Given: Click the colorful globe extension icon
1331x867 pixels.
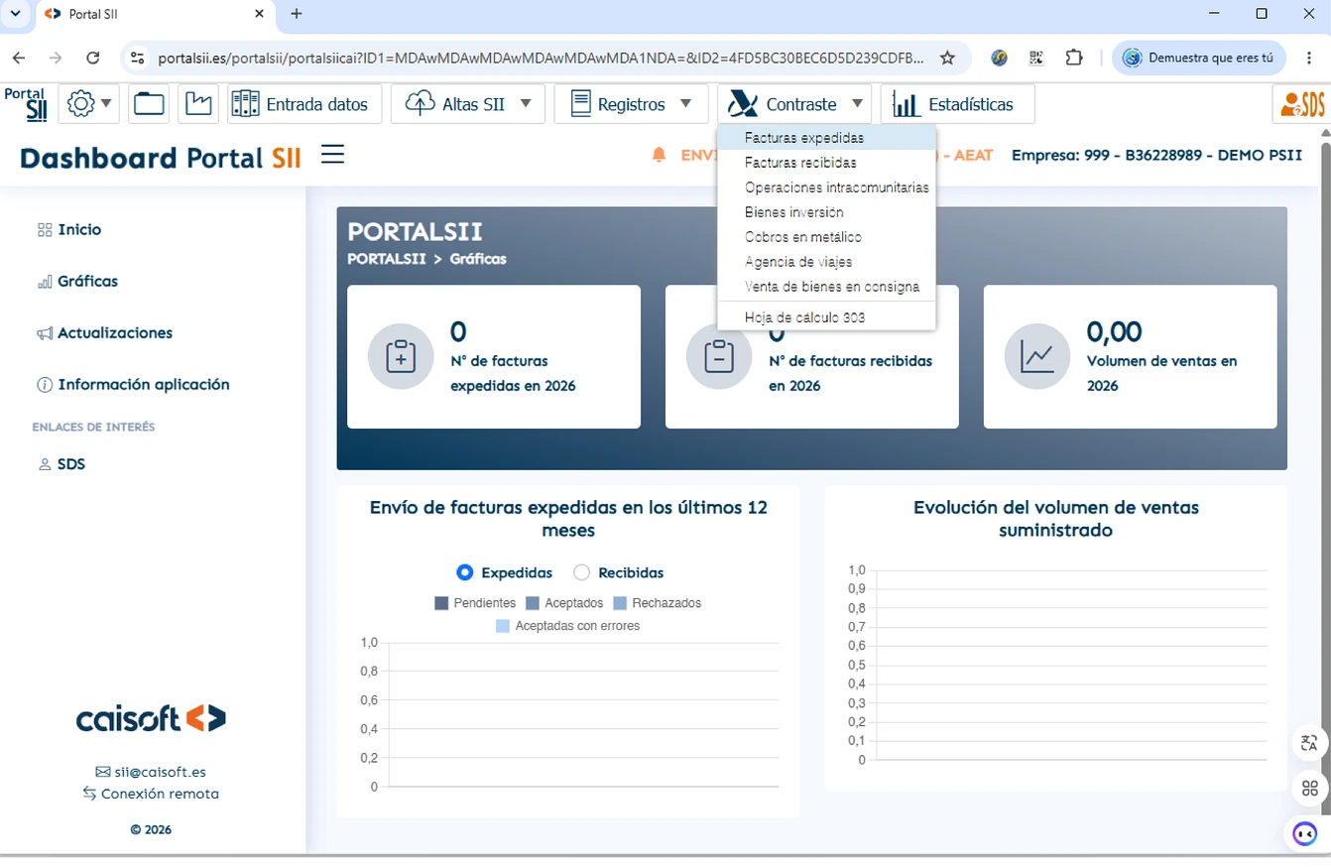Looking at the screenshot, I should [1000, 58].
